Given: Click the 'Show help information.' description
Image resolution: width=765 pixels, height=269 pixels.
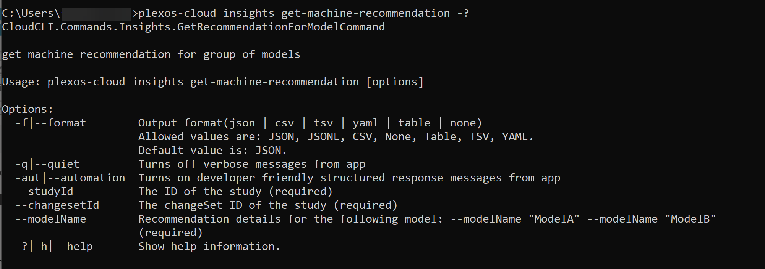Looking at the screenshot, I should [x=209, y=246].
